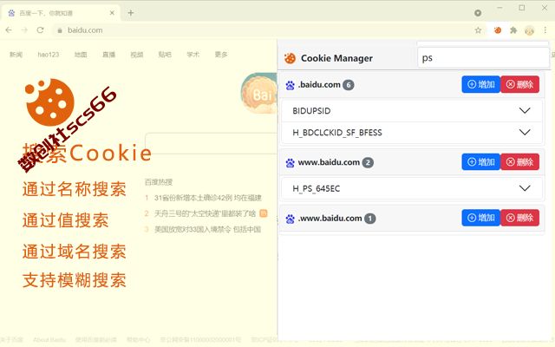
Task: Delete cookies of the www.baidu.com domain
Action: pyautogui.click(x=519, y=162)
